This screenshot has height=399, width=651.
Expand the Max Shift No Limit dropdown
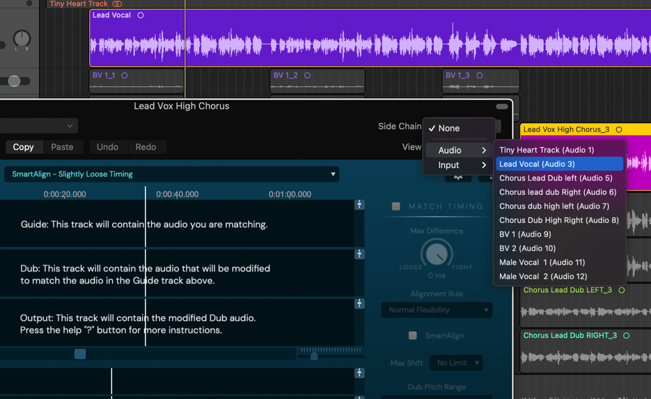click(457, 363)
